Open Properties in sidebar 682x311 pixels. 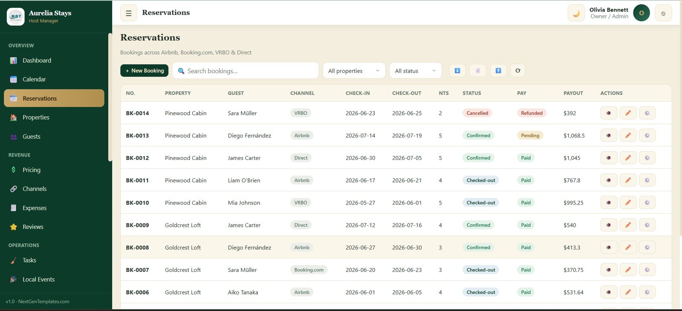click(54, 117)
